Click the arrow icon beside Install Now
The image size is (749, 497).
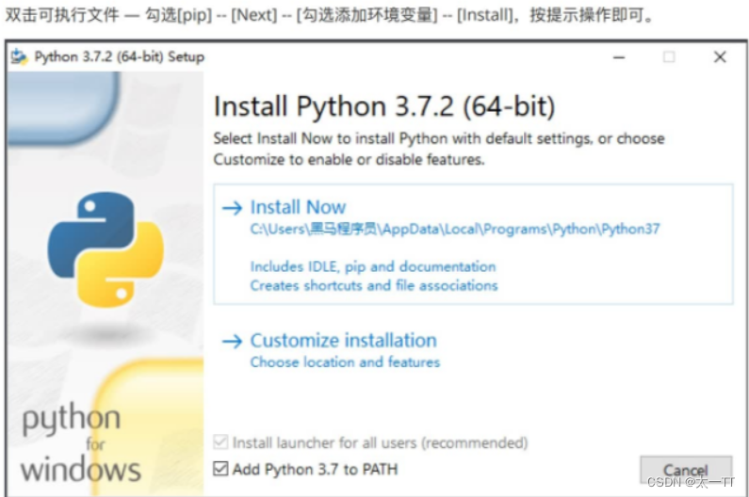click(x=232, y=208)
